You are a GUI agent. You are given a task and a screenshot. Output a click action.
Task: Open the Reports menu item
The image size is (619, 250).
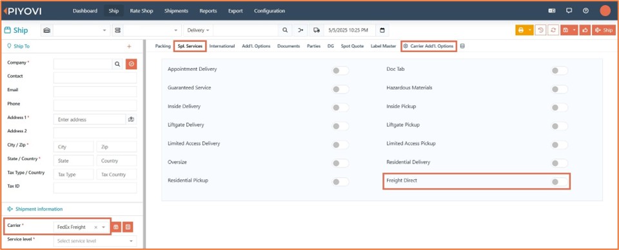coord(208,11)
